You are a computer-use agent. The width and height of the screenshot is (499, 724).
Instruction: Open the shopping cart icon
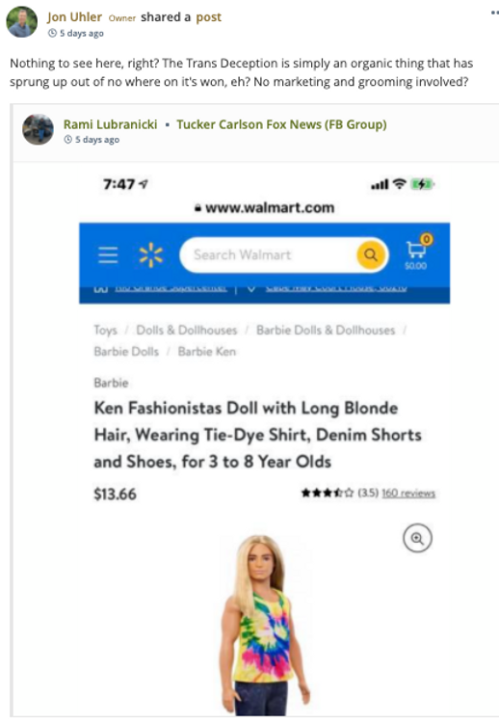click(417, 253)
